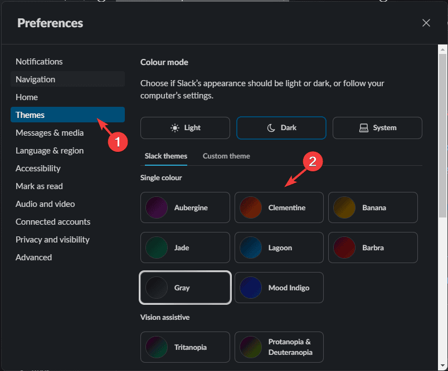
Task: Open the Accessibility section
Action: click(x=38, y=169)
